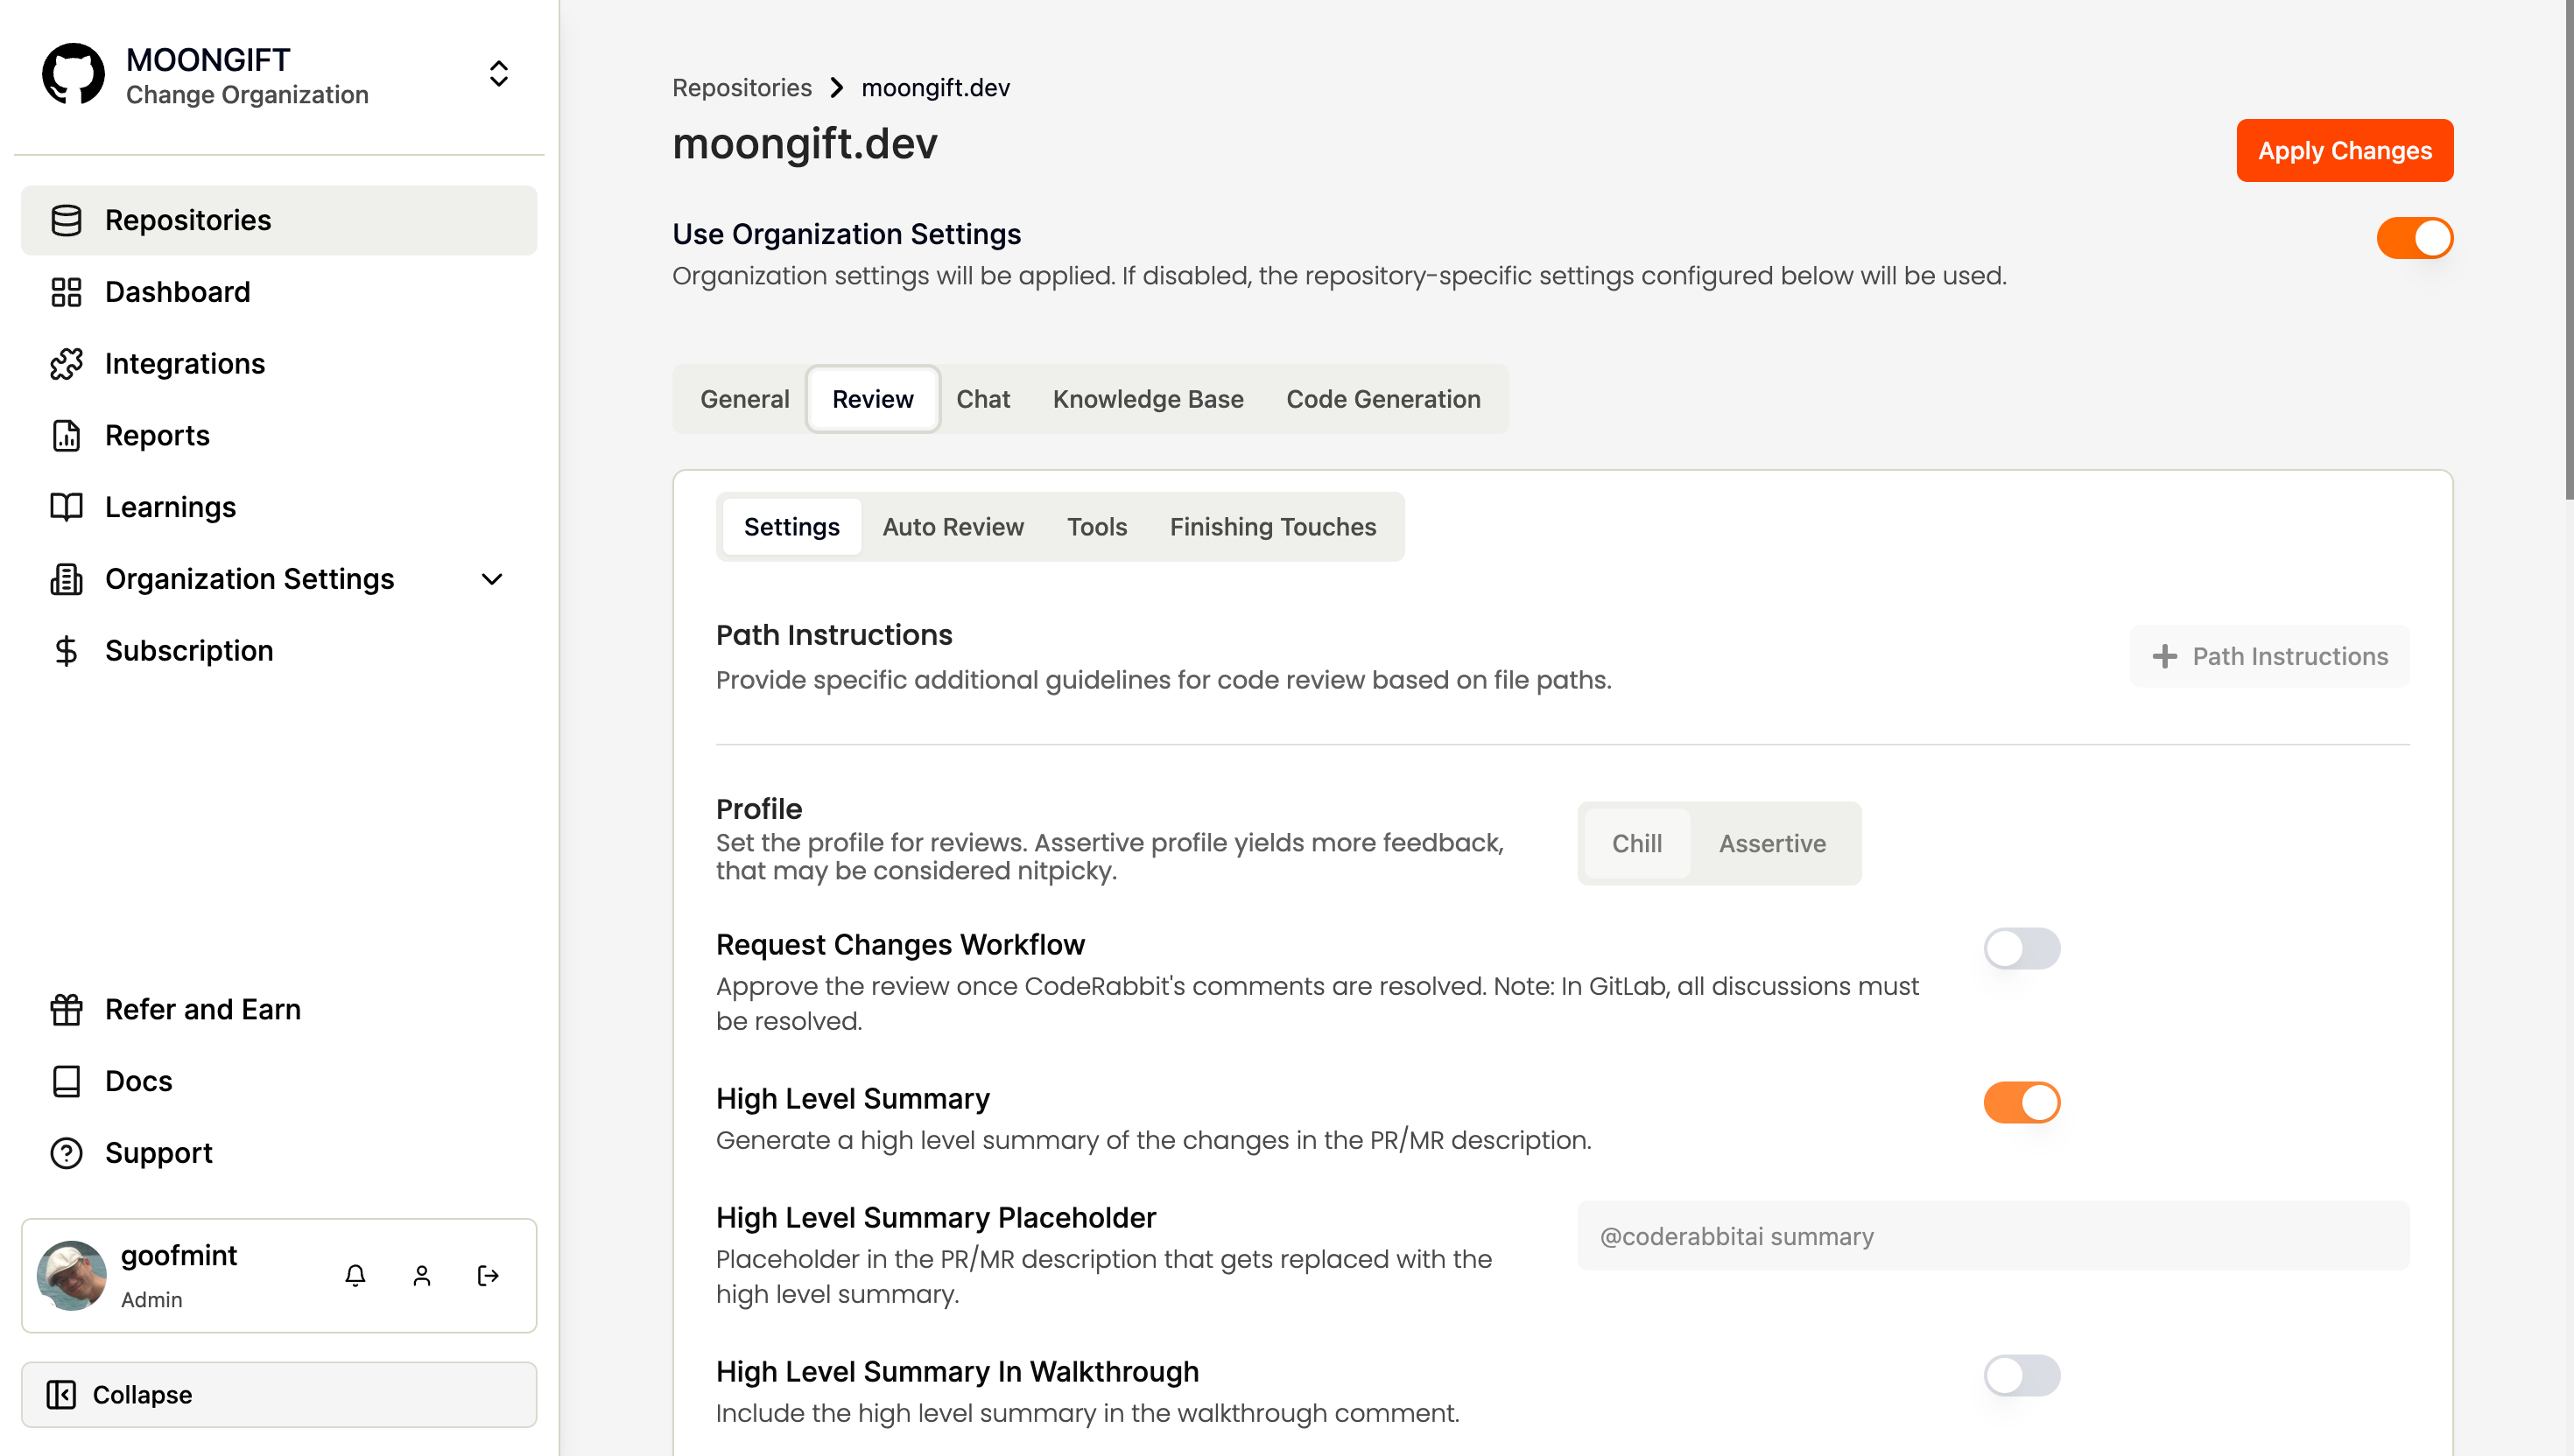
Task: Click the Dashboard grid icon
Action: tap(66, 292)
